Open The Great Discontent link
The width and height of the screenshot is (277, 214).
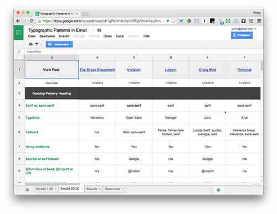tap(97, 70)
